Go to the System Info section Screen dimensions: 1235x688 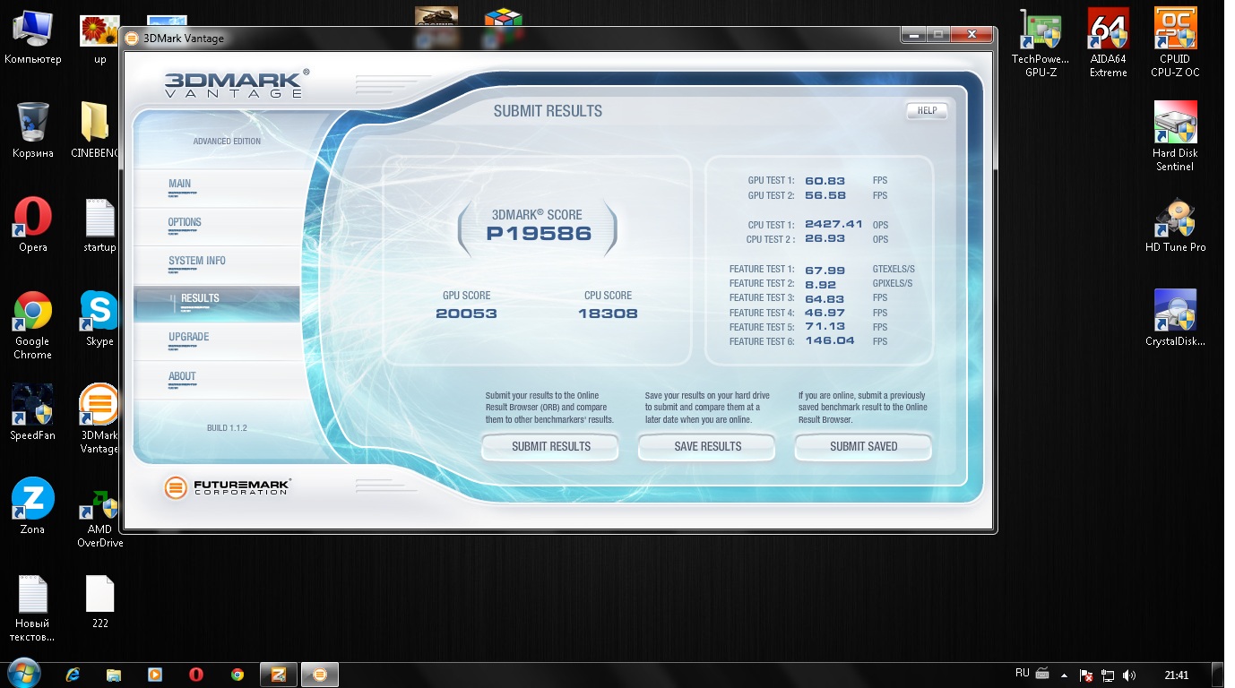point(197,262)
